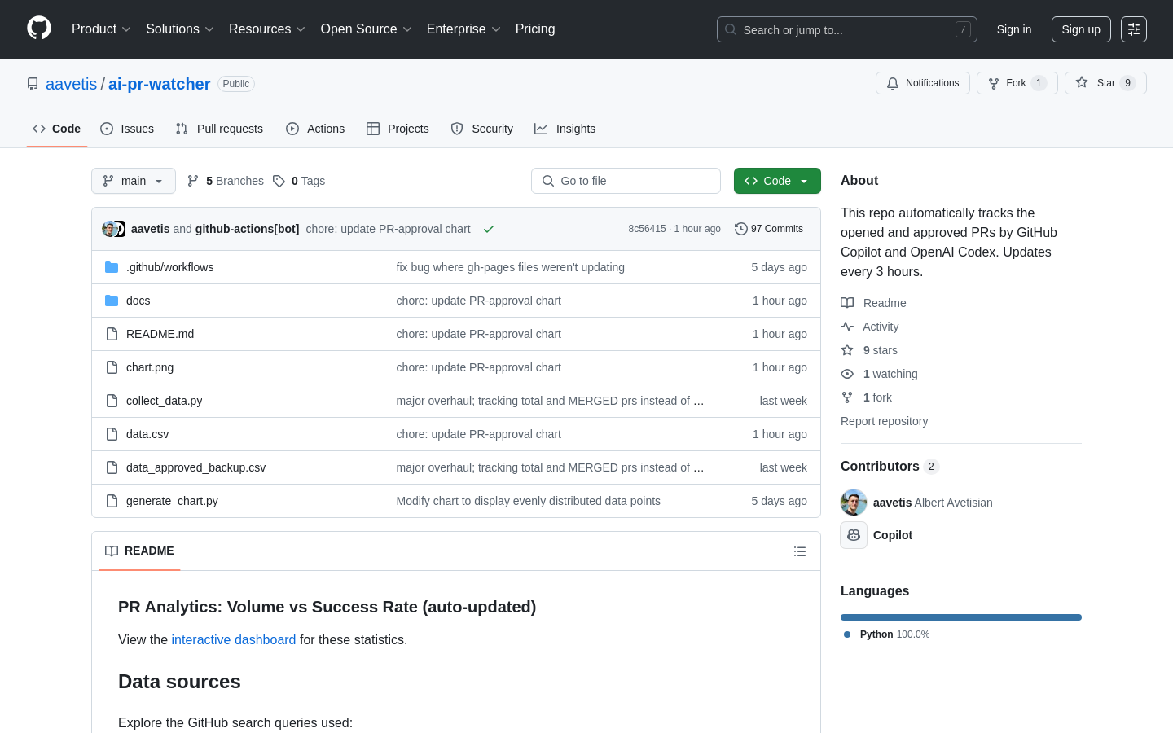1173x733 pixels.
Task: Click the Go to file input
Action: click(x=626, y=181)
